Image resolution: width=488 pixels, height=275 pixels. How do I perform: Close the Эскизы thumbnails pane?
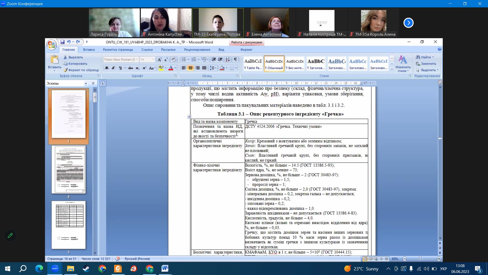[x=93, y=84]
